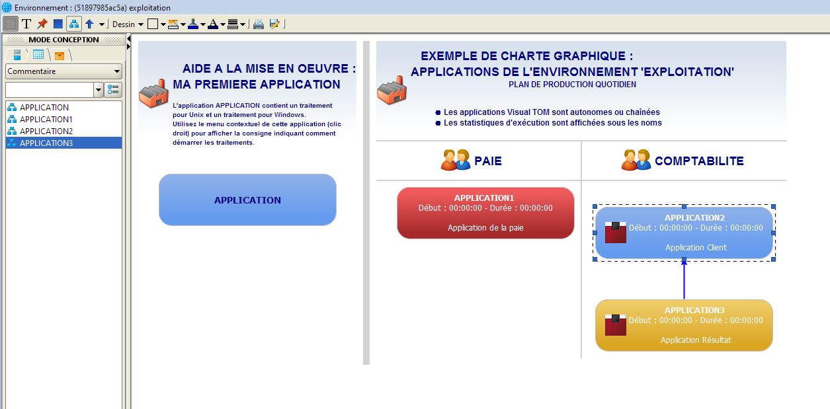Click the PAIE column heading
Image resolution: width=830 pixels, height=409 pixels.
click(488, 161)
